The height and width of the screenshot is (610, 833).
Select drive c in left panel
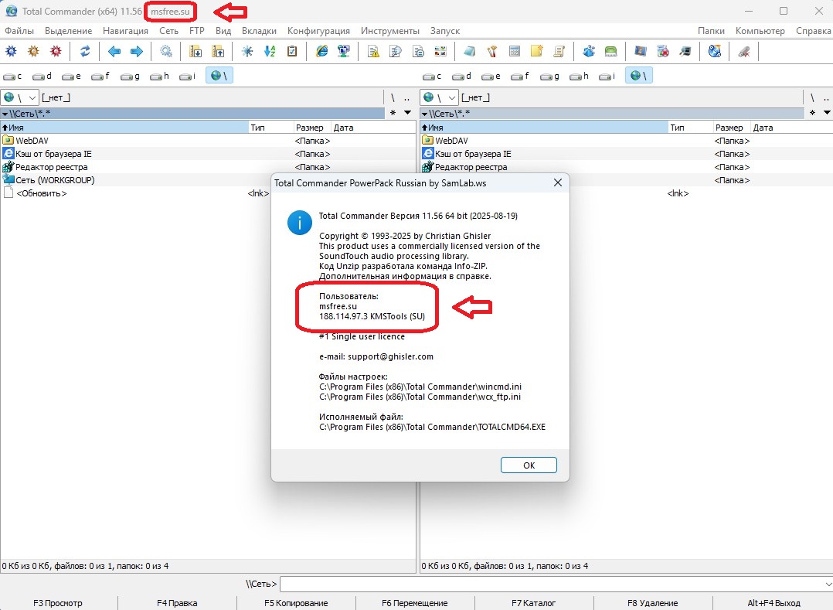point(13,76)
